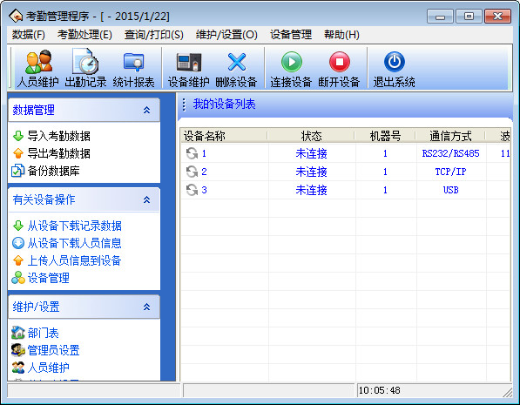Image resolution: width=520 pixels, height=405 pixels.
Task: Open the 出勤记录 toolbar icon
Action: pyautogui.click(x=85, y=69)
